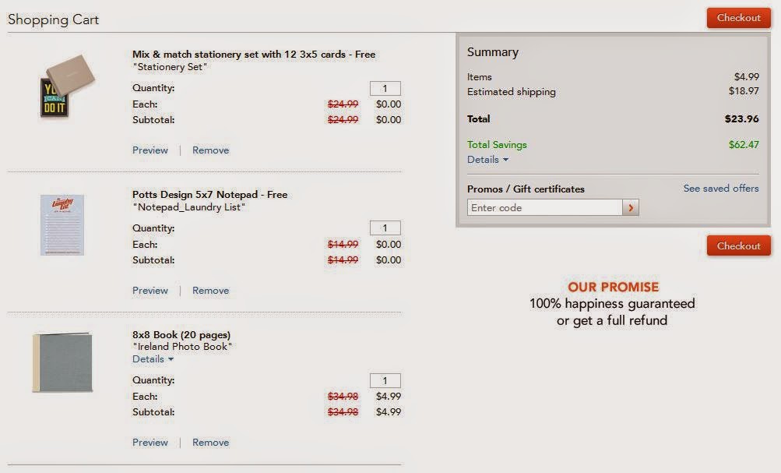Expand Details under Total Savings
The width and height of the screenshot is (781, 473).
[487, 160]
